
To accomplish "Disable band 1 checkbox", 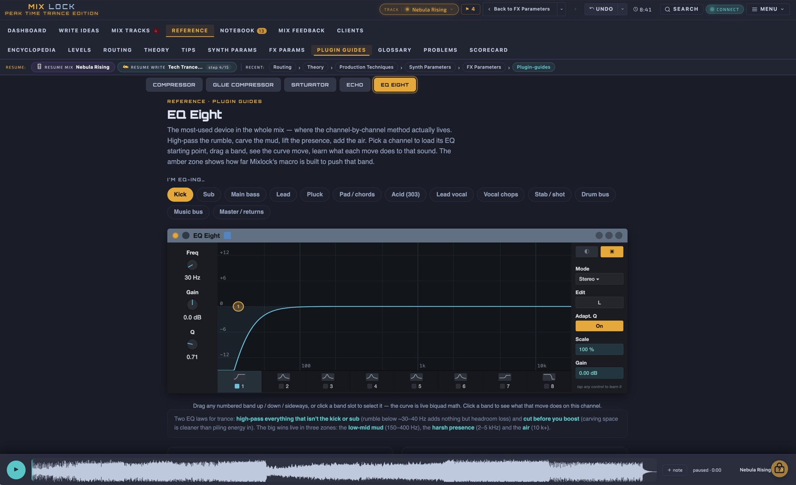I will tap(237, 386).
